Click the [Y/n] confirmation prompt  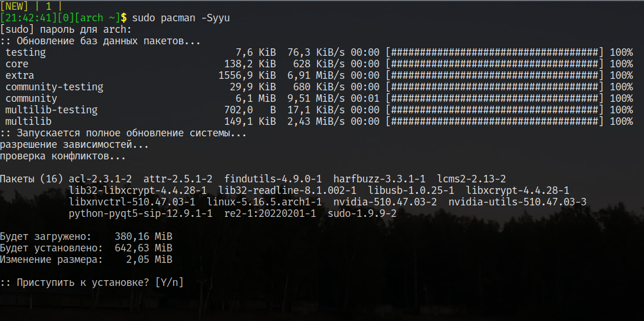(169, 283)
